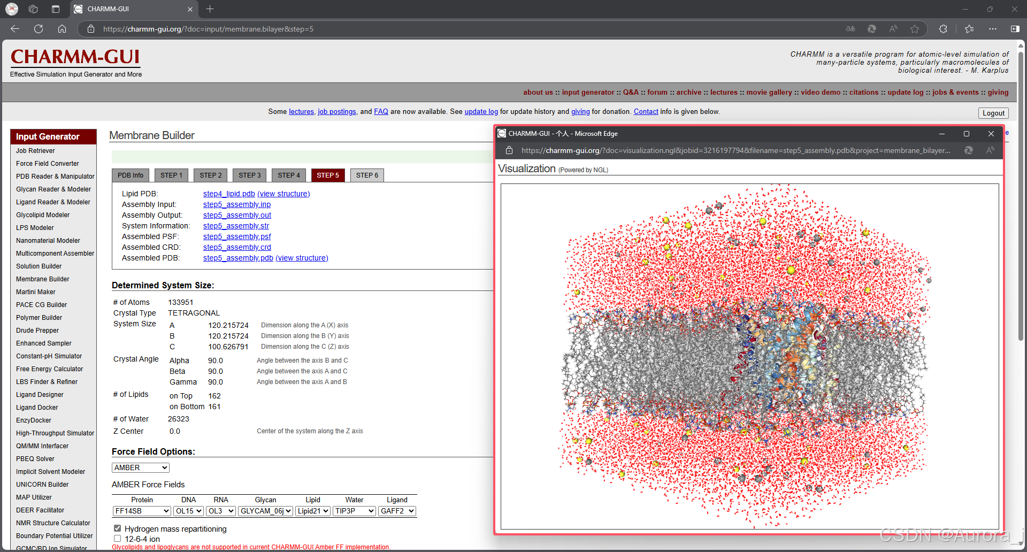Screen dimensions: 1027x552
Task: Open the Protein FF14SB dropdown
Action: click(x=142, y=511)
